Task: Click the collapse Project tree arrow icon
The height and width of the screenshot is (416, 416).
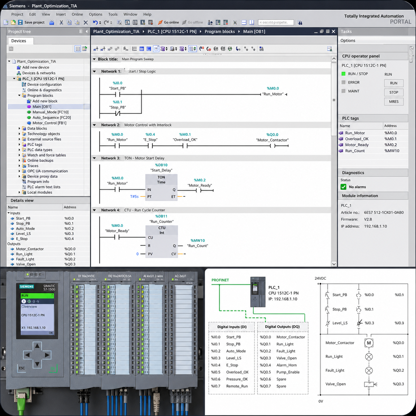Action: [87, 32]
